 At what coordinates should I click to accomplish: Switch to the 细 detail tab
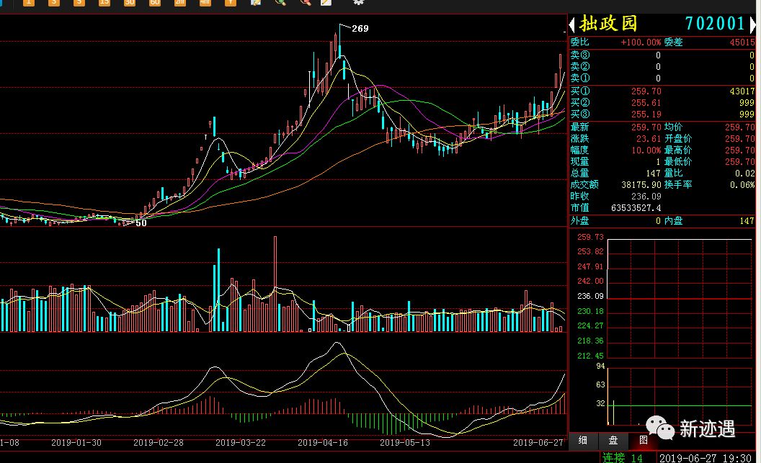[x=583, y=440]
